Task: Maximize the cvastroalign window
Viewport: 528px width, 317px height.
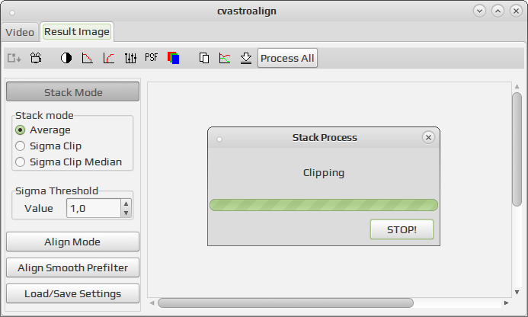Action: click(x=498, y=11)
